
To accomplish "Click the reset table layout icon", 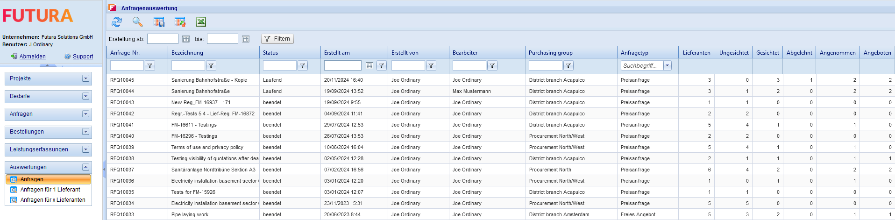I will pyautogui.click(x=180, y=22).
